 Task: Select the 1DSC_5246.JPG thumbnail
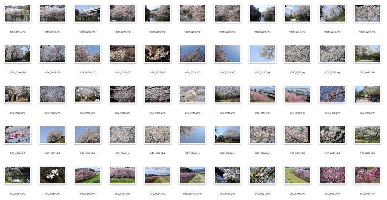tap(333, 13)
